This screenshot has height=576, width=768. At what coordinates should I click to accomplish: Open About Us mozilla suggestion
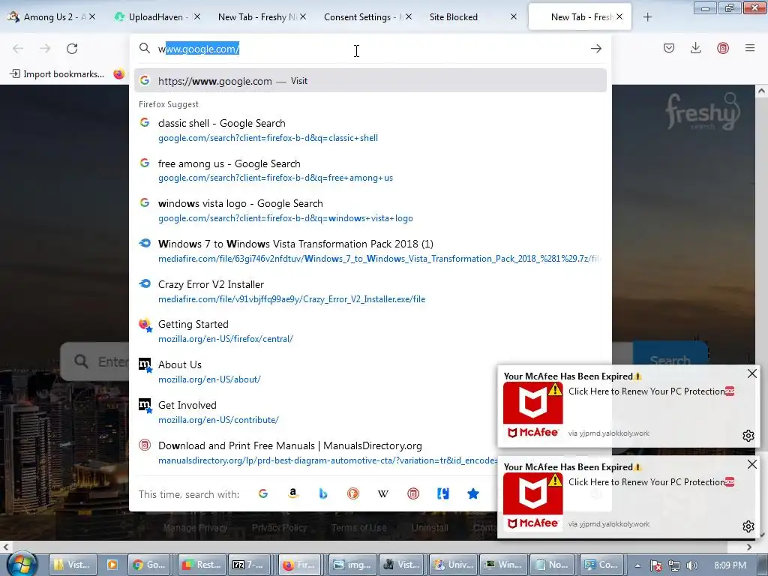pos(370,372)
